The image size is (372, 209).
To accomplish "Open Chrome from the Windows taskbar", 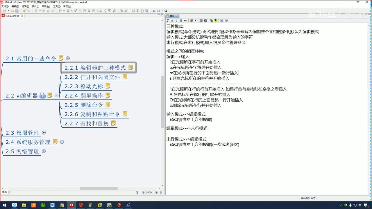I will tap(62, 205).
